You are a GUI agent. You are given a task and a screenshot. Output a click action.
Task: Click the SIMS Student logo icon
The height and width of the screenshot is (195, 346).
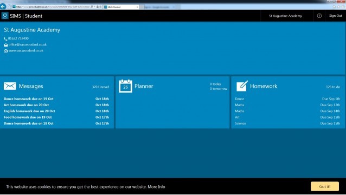coord(5,16)
